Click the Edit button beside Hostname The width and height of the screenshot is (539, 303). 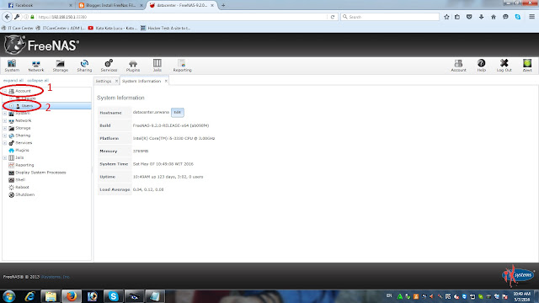[178, 112]
